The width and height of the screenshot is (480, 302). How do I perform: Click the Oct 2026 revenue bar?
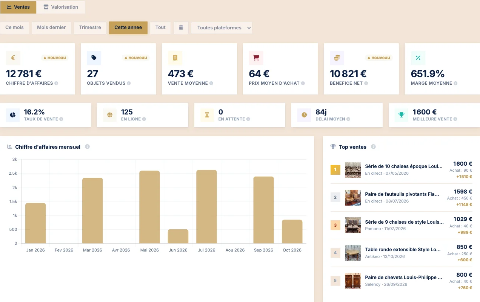coord(292,232)
